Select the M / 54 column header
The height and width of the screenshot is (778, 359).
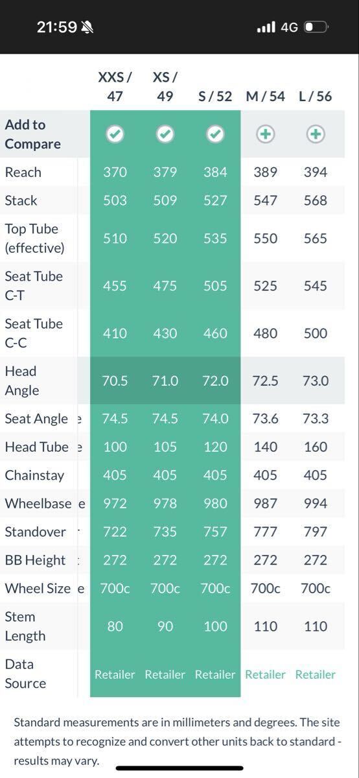point(266,96)
